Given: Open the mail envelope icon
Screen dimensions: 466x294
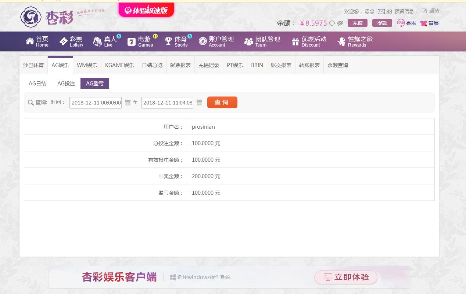Looking at the screenshot, I should (381, 11).
